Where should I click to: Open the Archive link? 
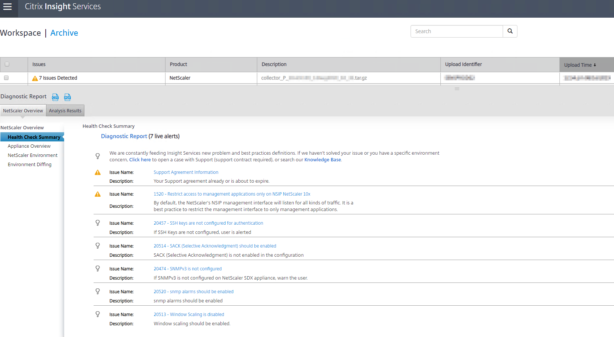[x=64, y=33]
